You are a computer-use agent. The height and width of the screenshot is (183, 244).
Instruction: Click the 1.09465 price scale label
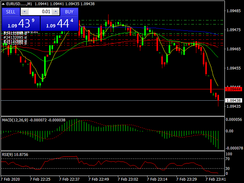click(233, 49)
